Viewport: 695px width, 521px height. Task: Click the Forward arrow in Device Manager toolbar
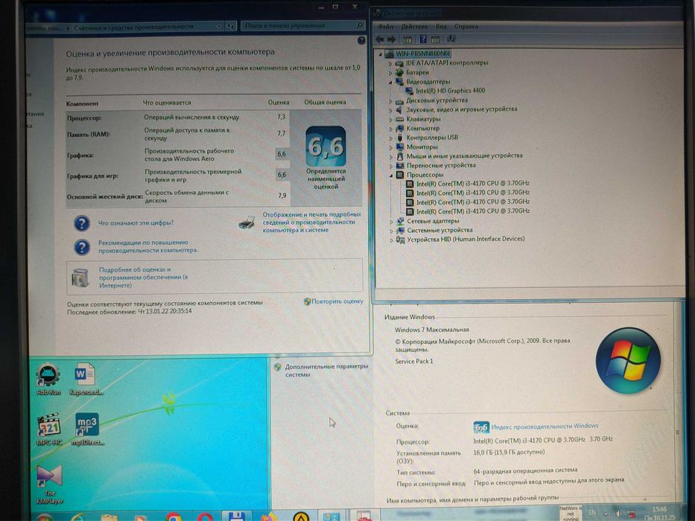(391, 39)
